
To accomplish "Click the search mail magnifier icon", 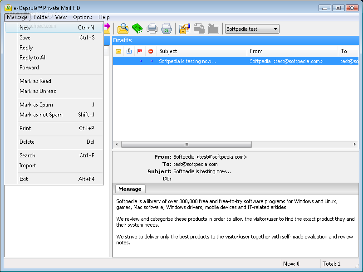I will [123, 29].
